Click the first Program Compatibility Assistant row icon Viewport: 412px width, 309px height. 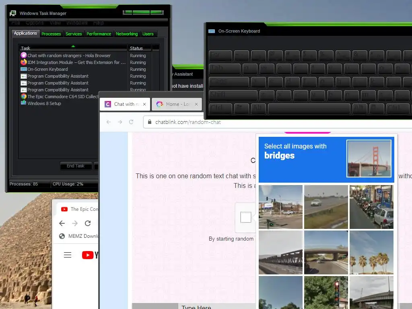click(x=24, y=76)
